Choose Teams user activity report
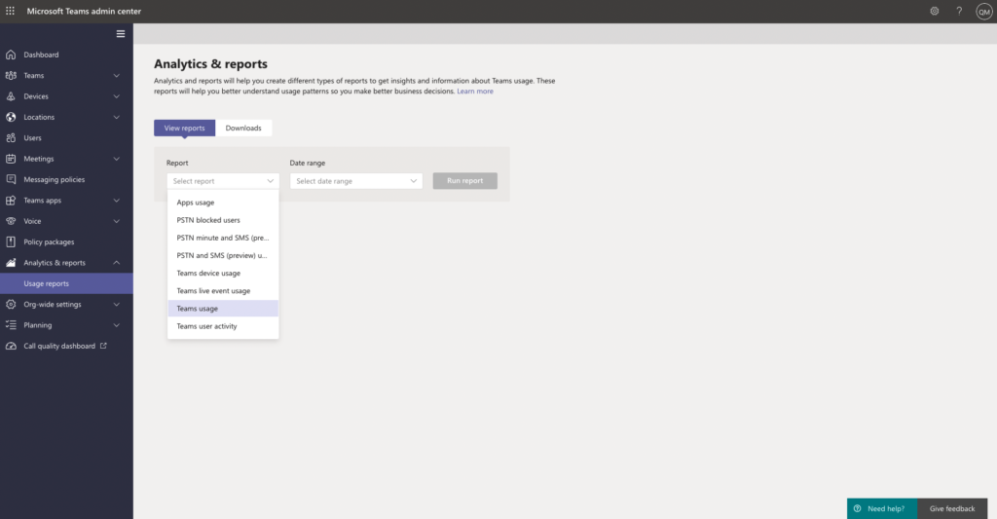This screenshot has width=997, height=519. pos(223,326)
